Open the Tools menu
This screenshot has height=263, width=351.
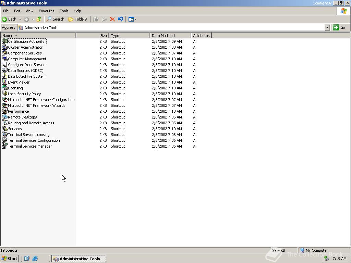click(x=64, y=11)
